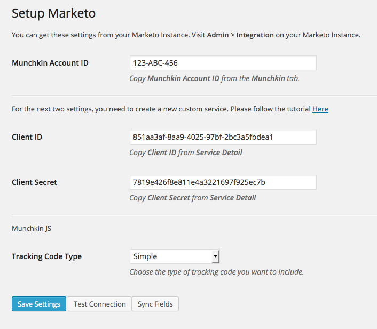Open the tutorial via the Here link
This screenshot has height=329, width=377.
[x=320, y=109]
